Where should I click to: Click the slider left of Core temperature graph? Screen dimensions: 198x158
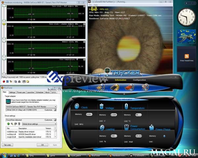point(4,66)
